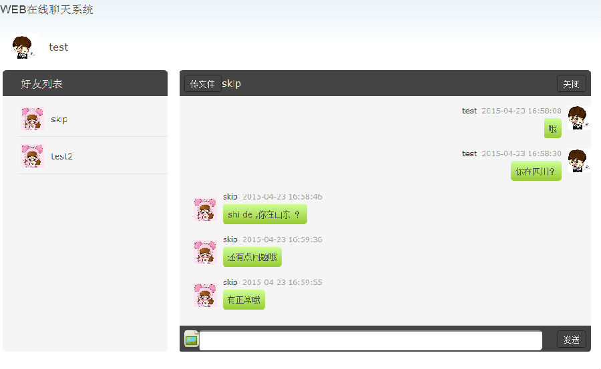Click skip's avatar on 16:58:46 message

point(205,210)
